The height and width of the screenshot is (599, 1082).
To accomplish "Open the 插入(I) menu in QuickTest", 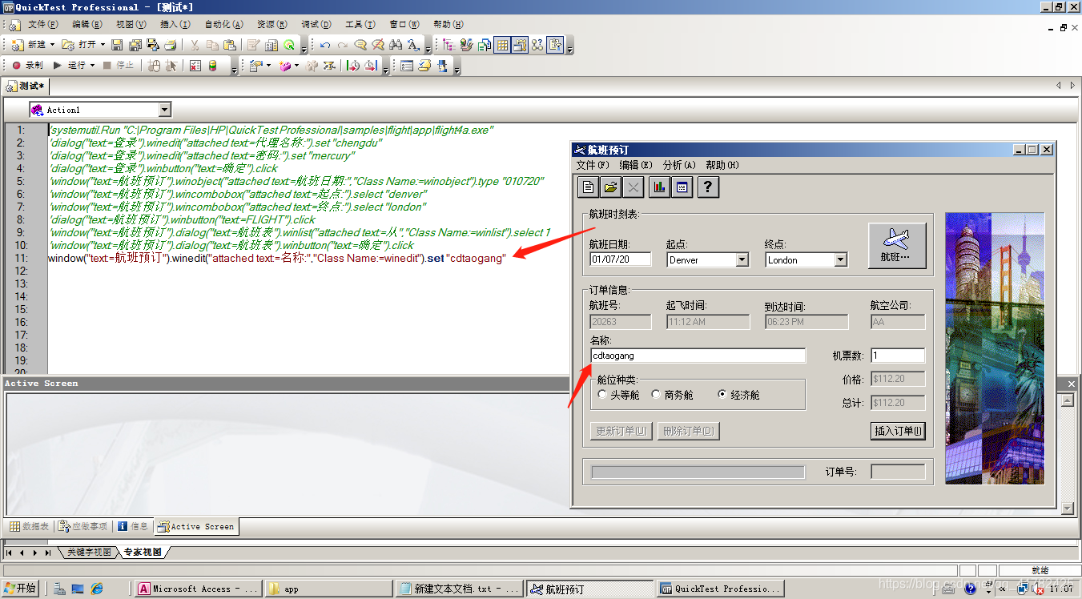I will pos(175,25).
